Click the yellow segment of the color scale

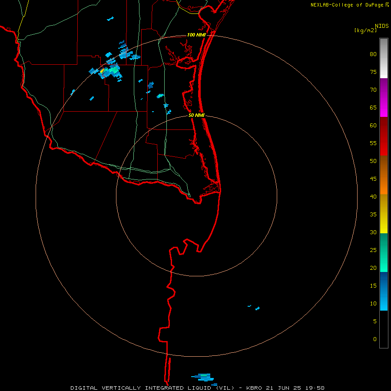coord(384,214)
